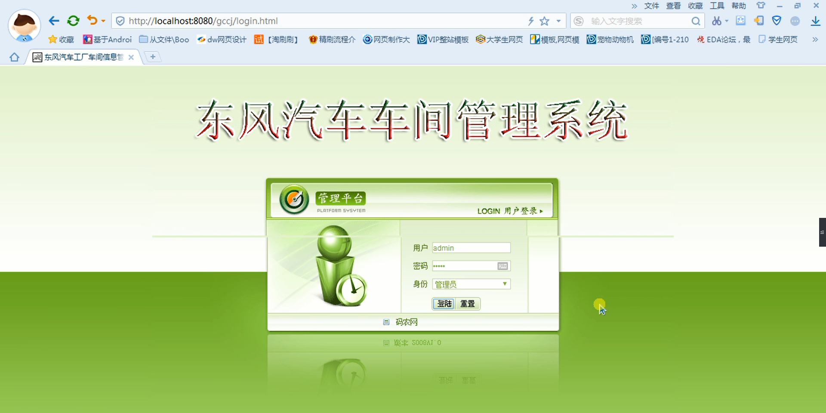Open the 学生网页 bookmark
The width and height of the screenshot is (826, 413).
point(778,40)
